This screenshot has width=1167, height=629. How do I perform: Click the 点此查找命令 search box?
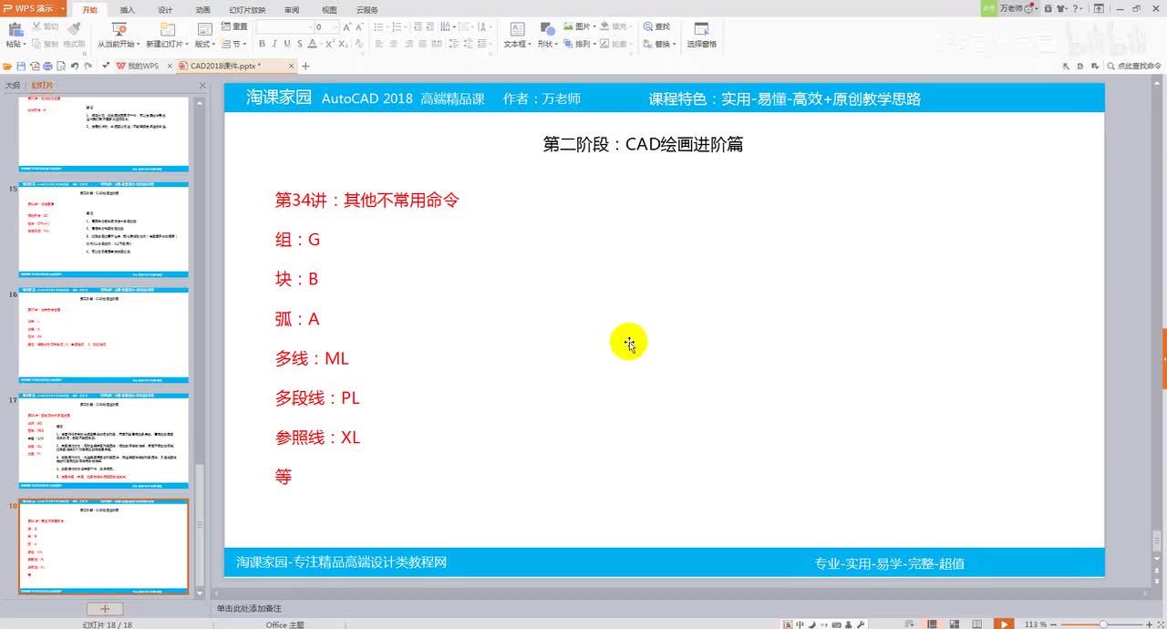1133,66
